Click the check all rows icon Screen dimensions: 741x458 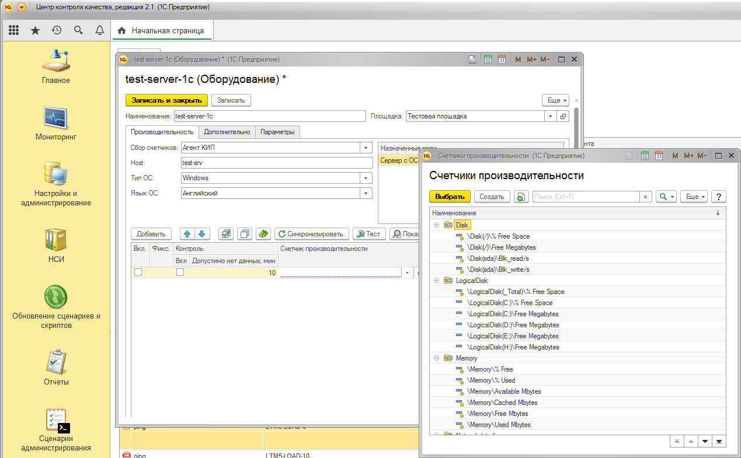pos(226,234)
